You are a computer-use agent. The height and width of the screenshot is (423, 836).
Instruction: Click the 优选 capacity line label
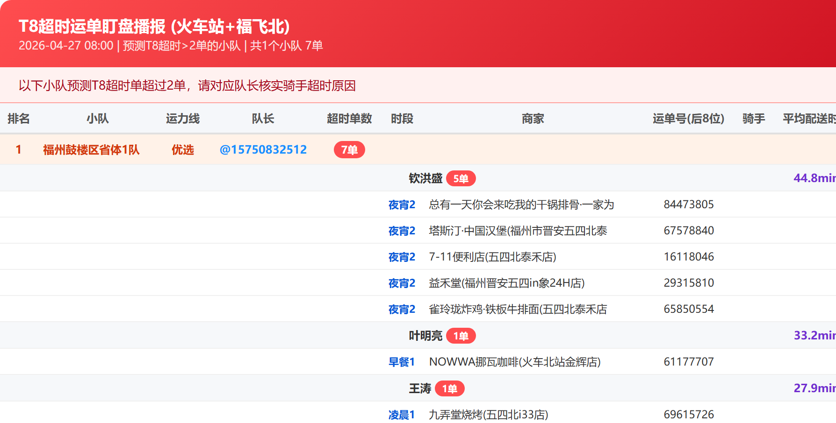(x=183, y=150)
